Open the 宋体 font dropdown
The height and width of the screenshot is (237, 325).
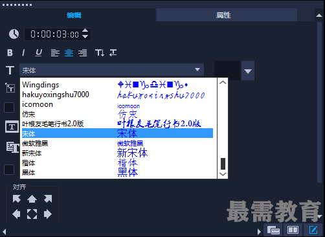point(111,70)
